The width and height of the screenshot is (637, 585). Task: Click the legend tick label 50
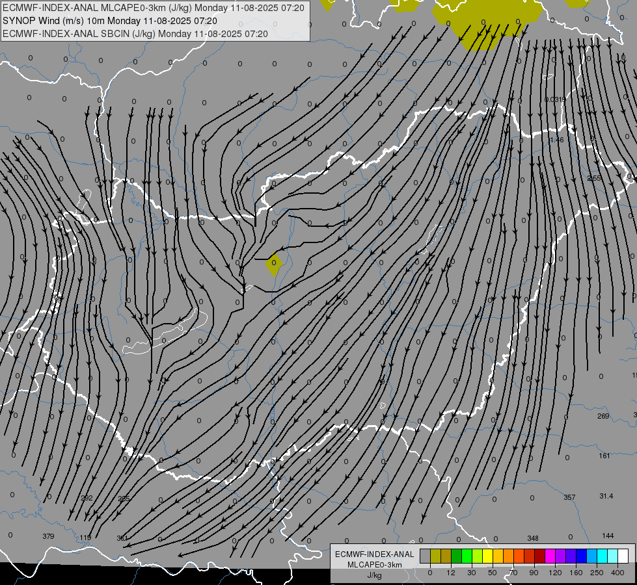click(x=493, y=573)
